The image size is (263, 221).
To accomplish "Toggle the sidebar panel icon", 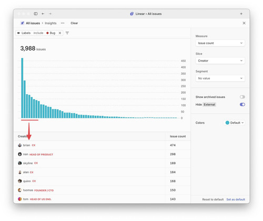I will pyautogui.click(x=36, y=14).
